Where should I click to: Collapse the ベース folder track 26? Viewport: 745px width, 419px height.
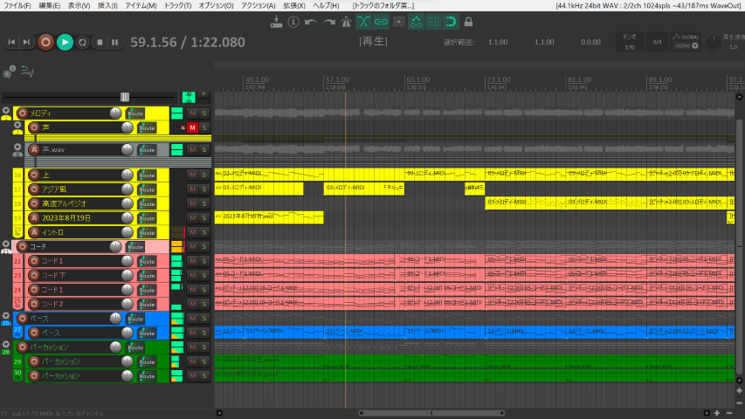6,316
